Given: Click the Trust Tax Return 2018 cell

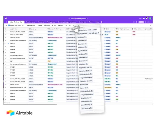Looking at the screenshot, I should 17,35.
